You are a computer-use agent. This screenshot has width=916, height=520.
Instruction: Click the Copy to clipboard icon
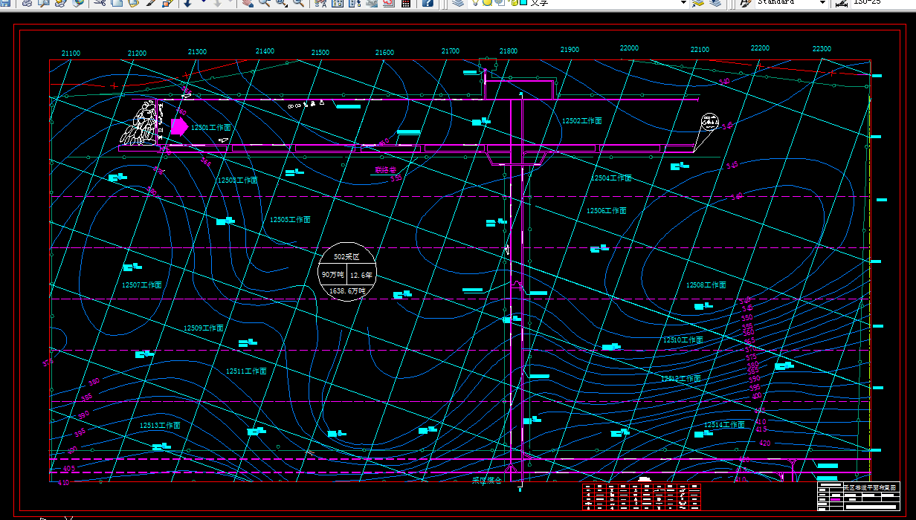117,2
